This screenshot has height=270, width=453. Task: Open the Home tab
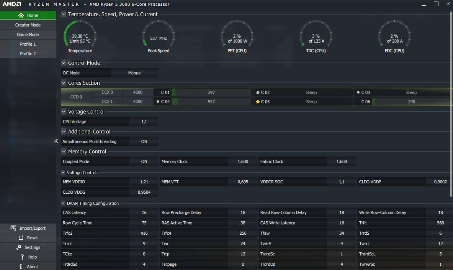point(28,15)
